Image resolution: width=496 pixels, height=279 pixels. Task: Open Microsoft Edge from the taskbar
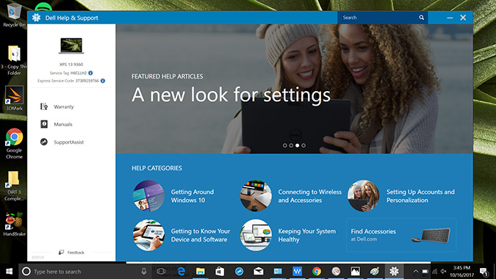(181, 272)
